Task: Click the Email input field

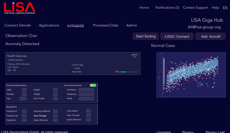Action: (86, 98)
